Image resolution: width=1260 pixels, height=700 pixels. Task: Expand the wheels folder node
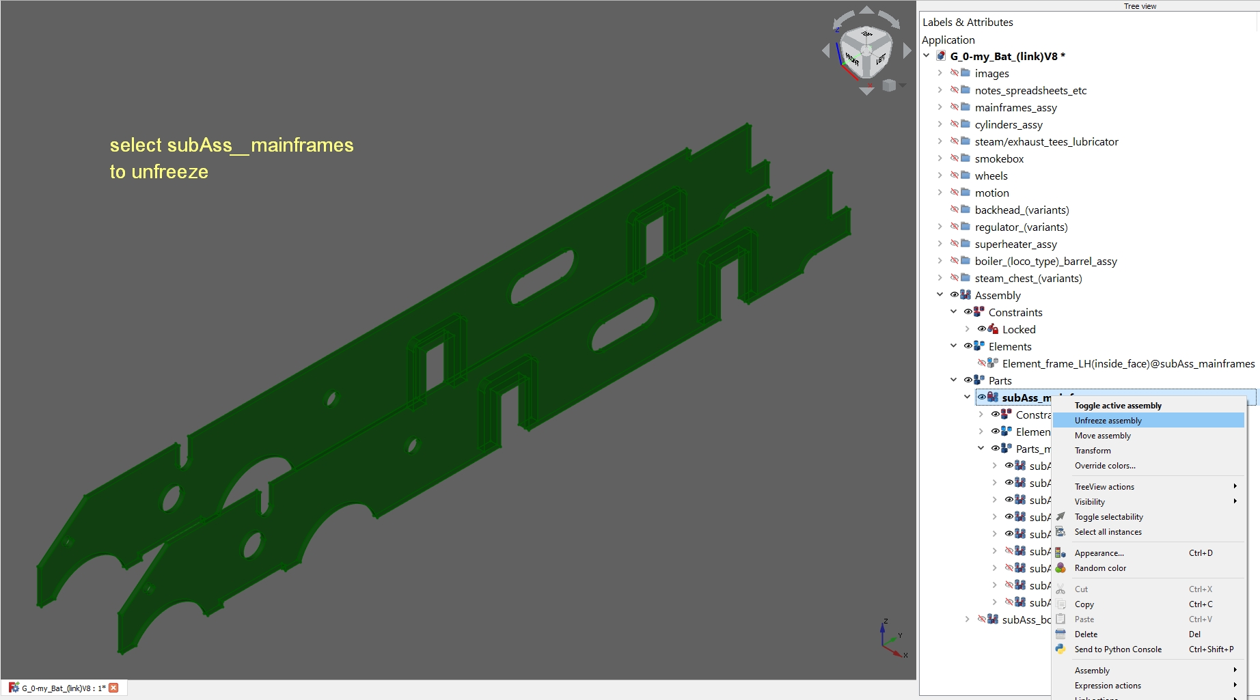pyautogui.click(x=940, y=176)
